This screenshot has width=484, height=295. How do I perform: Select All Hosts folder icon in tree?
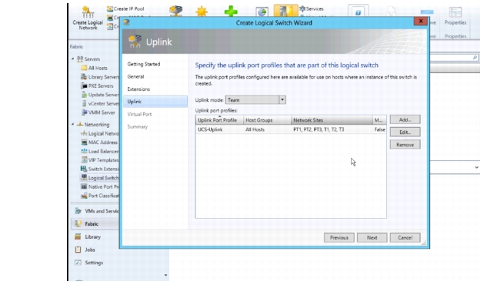pyautogui.click(x=84, y=68)
